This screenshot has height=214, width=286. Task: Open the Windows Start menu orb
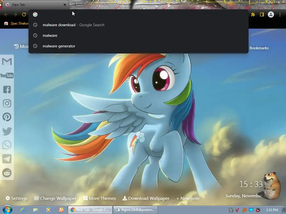8,209
